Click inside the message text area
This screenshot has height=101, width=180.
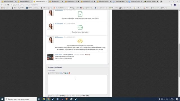point(78,85)
